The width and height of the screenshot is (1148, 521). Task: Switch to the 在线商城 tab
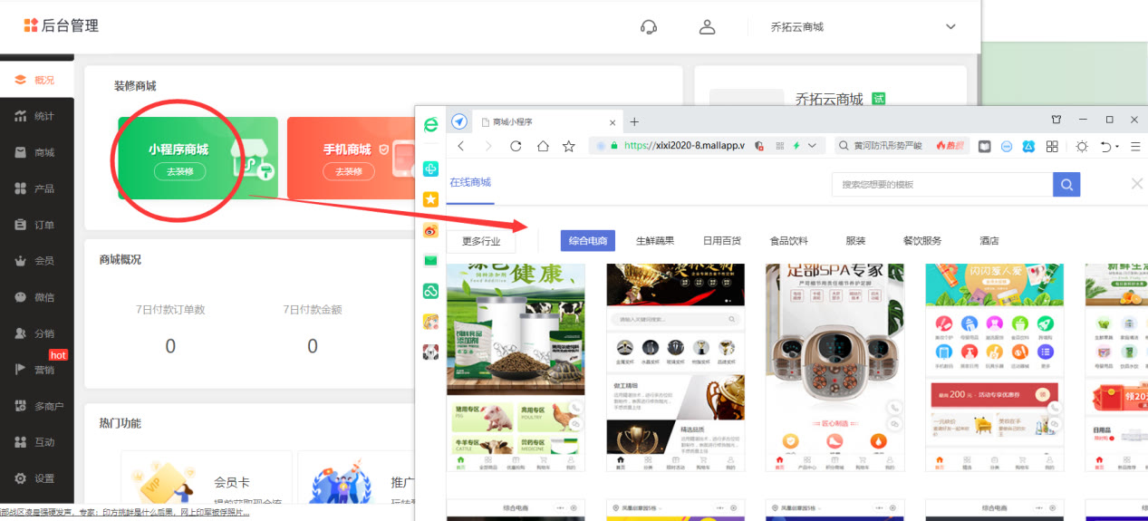coord(470,182)
